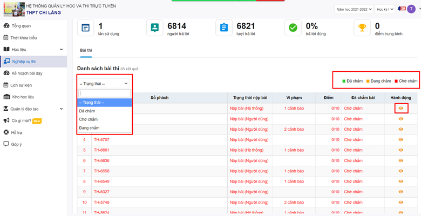This screenshot has height=216, width=421.
Task: Switch to the Bài thi tab
Action: pos(86,50)
